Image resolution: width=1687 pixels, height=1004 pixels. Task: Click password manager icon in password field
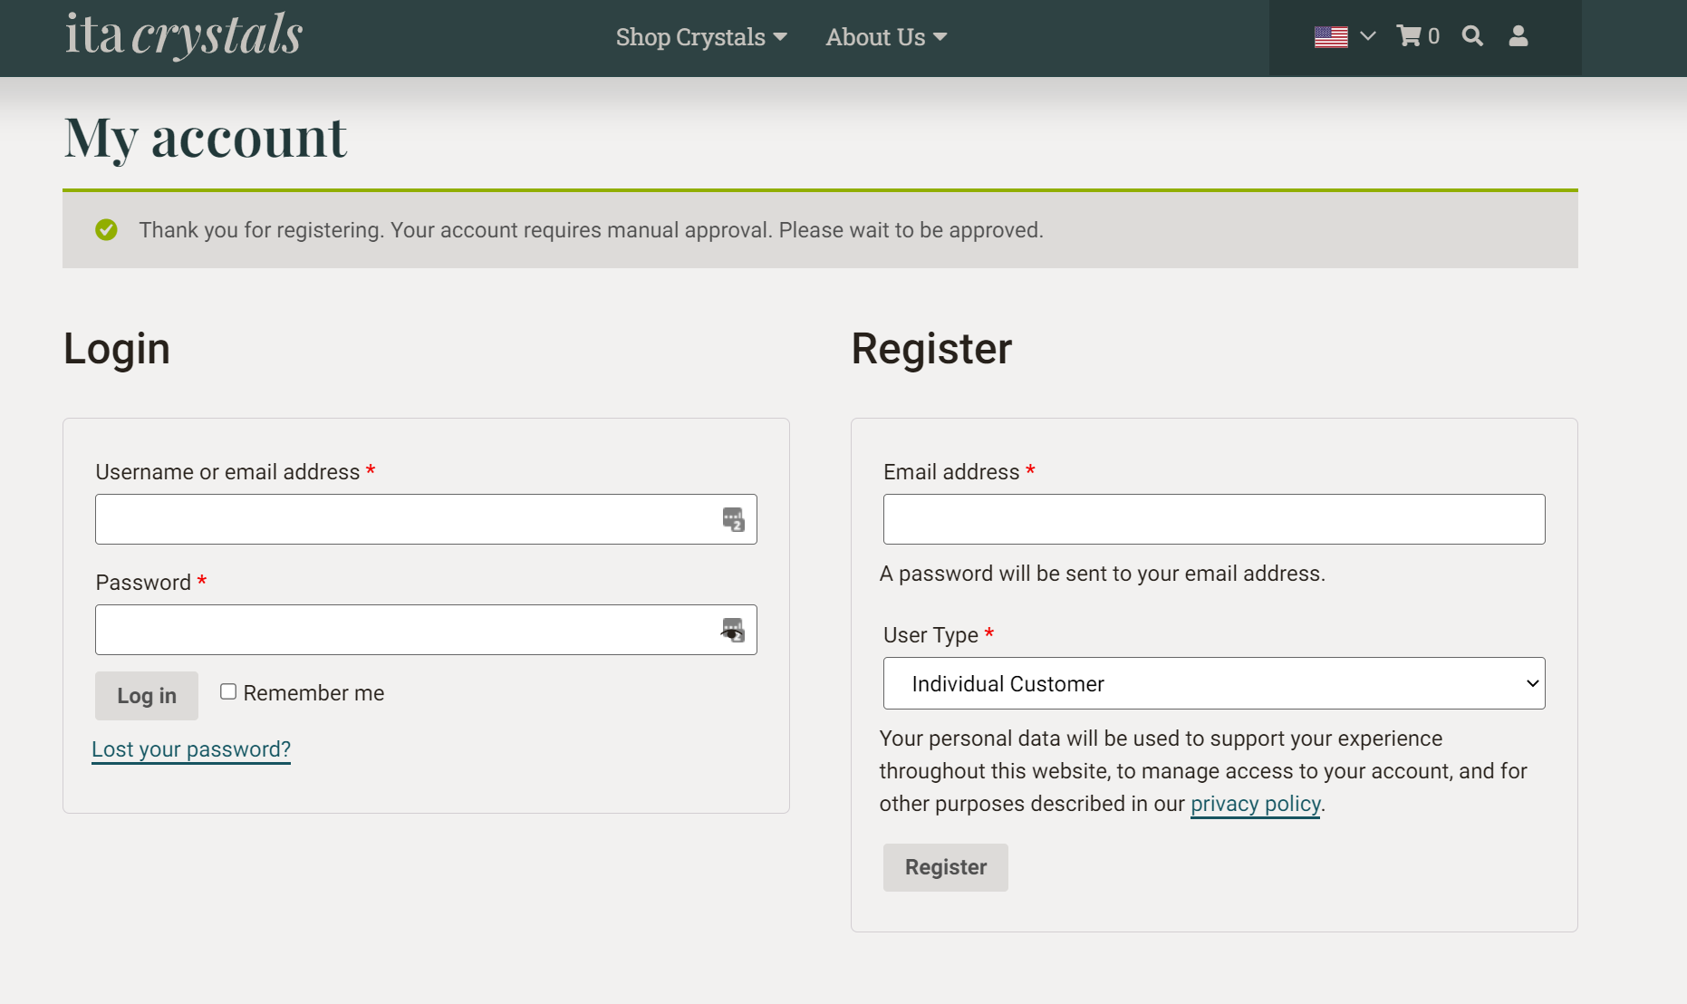point(733,630)
